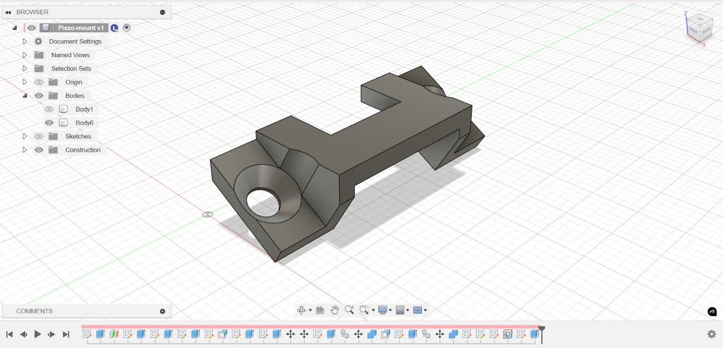Expand Named Views node

click(24, 55)
